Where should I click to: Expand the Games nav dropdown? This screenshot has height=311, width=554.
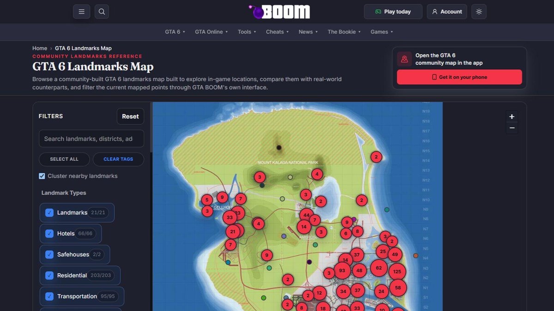382,32
